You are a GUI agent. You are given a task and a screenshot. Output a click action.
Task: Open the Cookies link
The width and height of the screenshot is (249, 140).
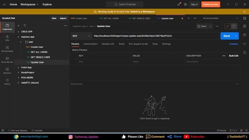233,44
